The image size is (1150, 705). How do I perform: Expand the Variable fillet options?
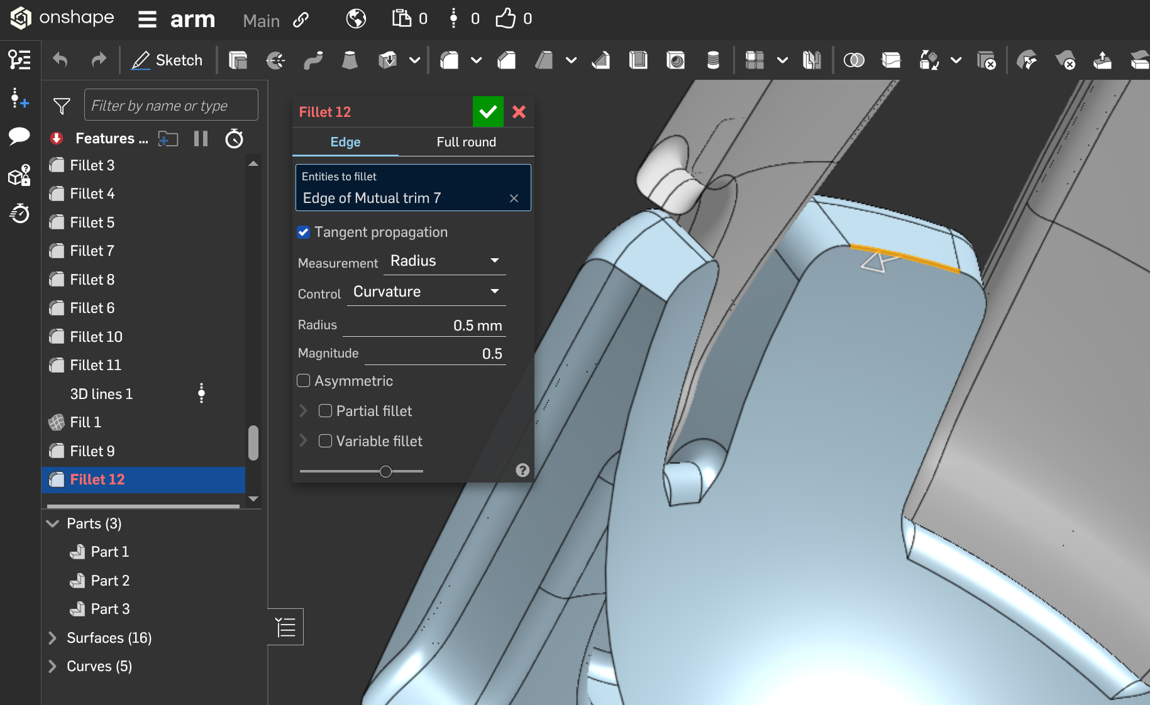point(304,441)
